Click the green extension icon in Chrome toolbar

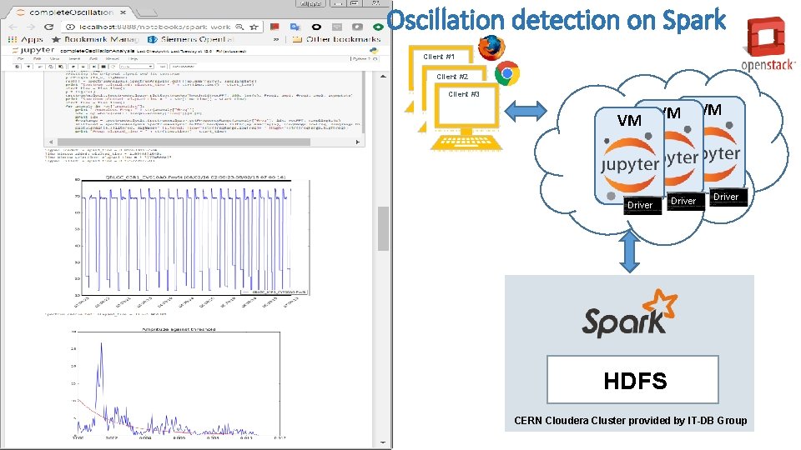point(378,27)
